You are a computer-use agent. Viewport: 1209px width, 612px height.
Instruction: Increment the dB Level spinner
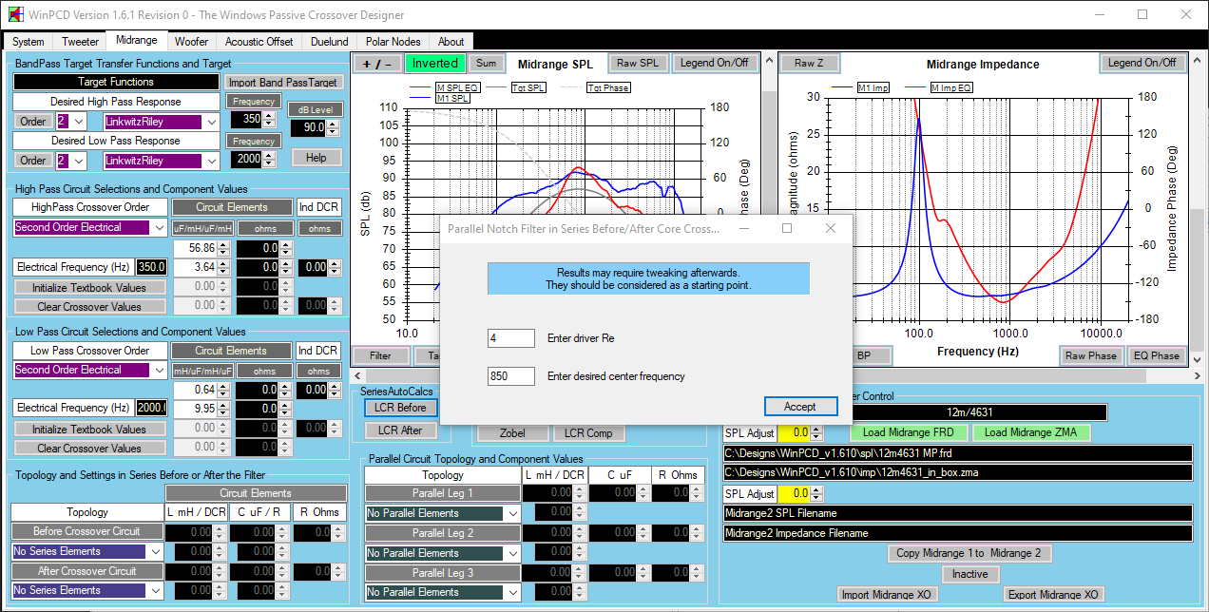tap(333, 123)
